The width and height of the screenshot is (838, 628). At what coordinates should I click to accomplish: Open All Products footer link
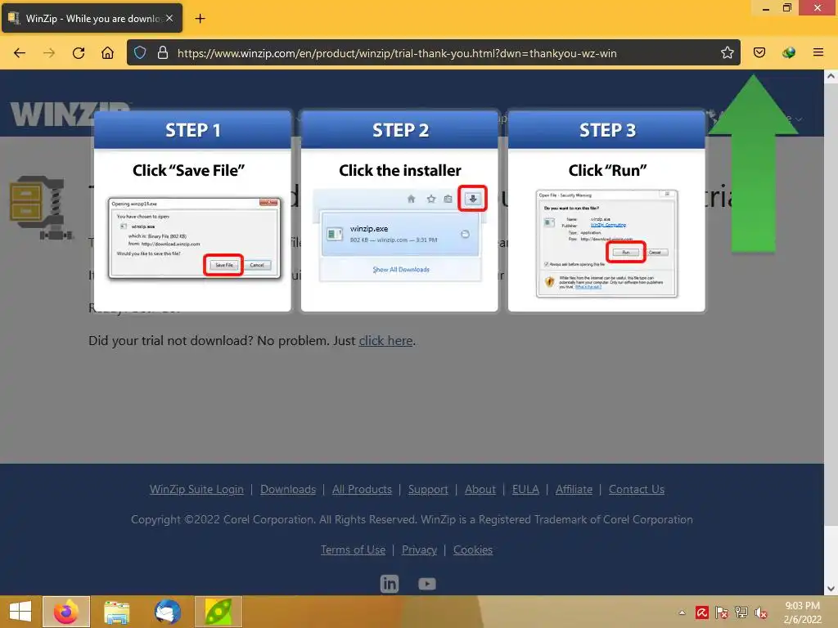[x=362, y=489]
